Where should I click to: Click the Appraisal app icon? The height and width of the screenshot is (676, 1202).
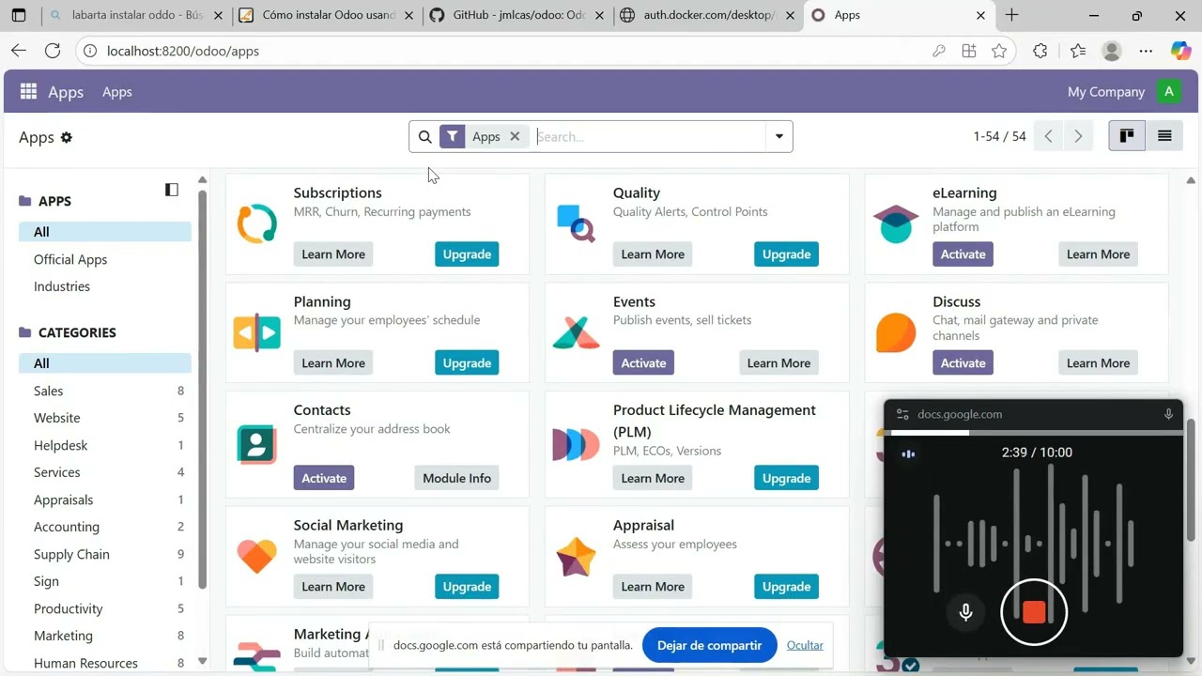pyautogui.click(x=576, y=558)
